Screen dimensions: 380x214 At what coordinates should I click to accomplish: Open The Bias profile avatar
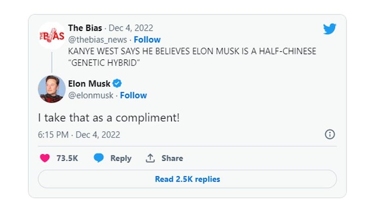coord(51,35)
